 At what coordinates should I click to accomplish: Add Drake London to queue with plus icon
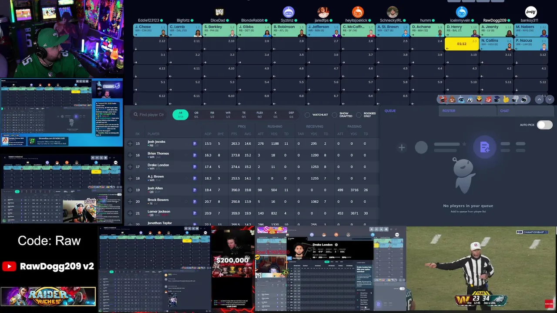(130, 167)
